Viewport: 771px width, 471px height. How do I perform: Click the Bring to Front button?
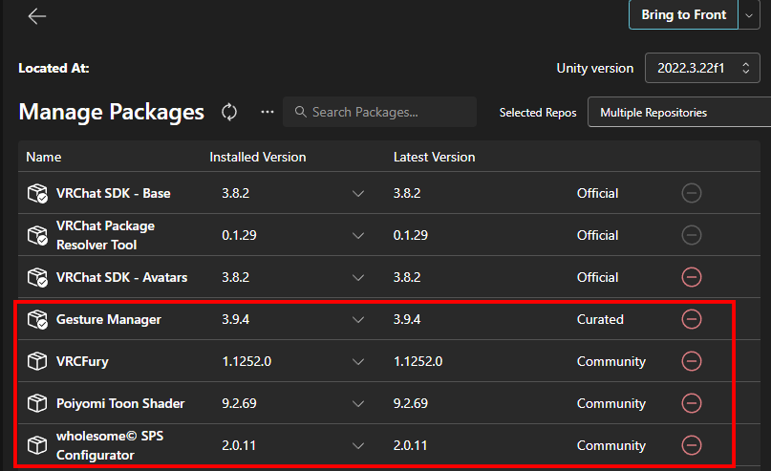pos(683,15)
